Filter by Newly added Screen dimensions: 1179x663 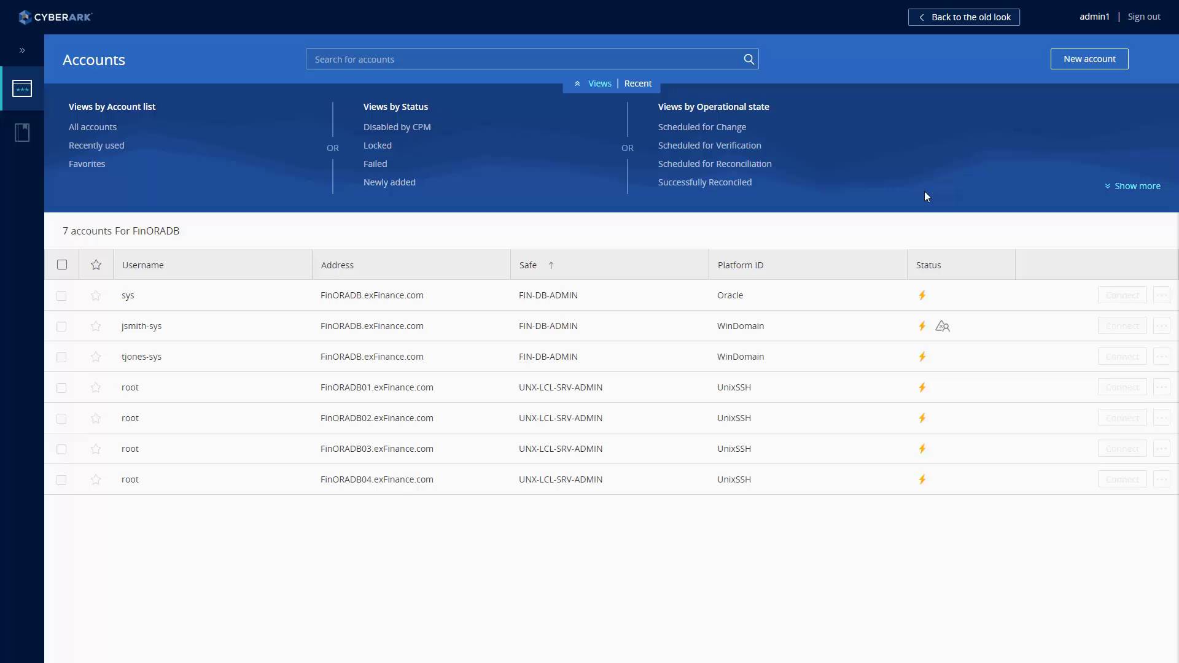point(389,182)
